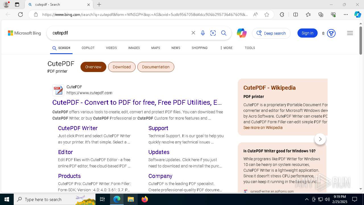Activate Read aloud icon in address bar
Image resolution: width=364 pixels, height=205 pixels.
click(x=255, y=15)
